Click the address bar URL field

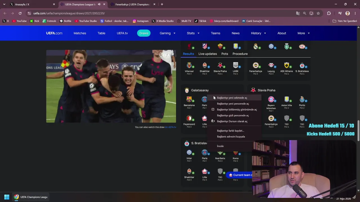coord(160,13)
